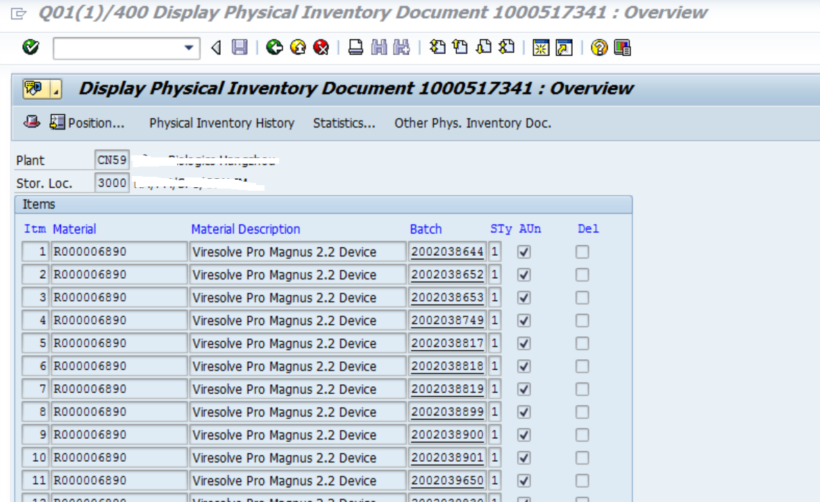Click the Next Page icon
820x502 pixels.
[484, 48]
